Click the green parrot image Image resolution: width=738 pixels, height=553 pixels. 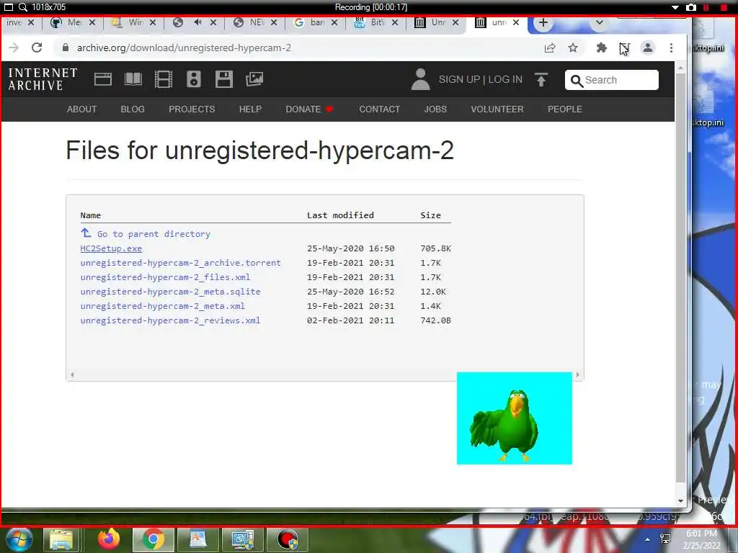[x=515, y=418]
